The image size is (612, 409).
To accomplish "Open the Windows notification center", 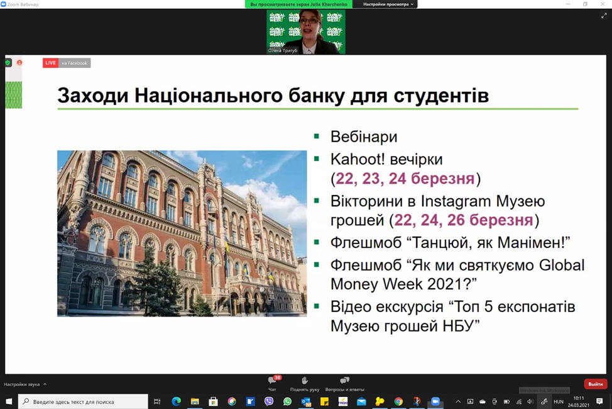I will (x=599, y=401).
